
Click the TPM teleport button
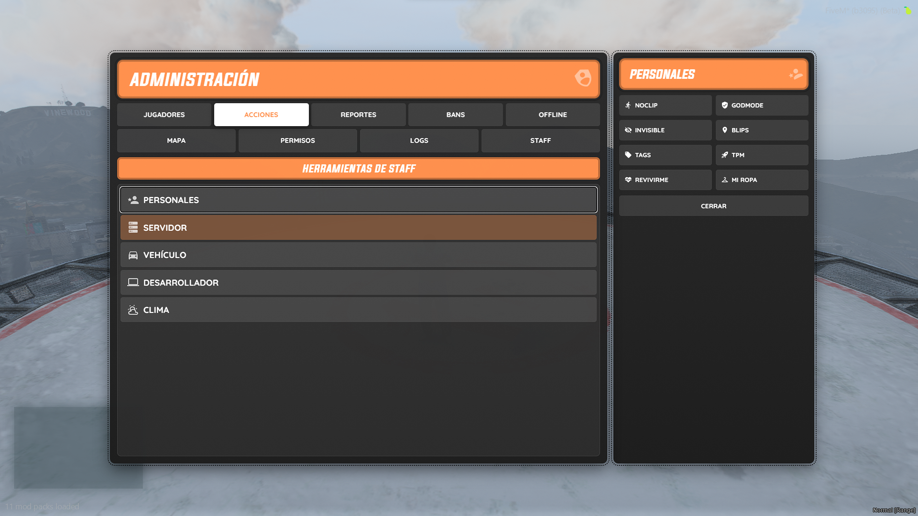(x=762, y=155)
